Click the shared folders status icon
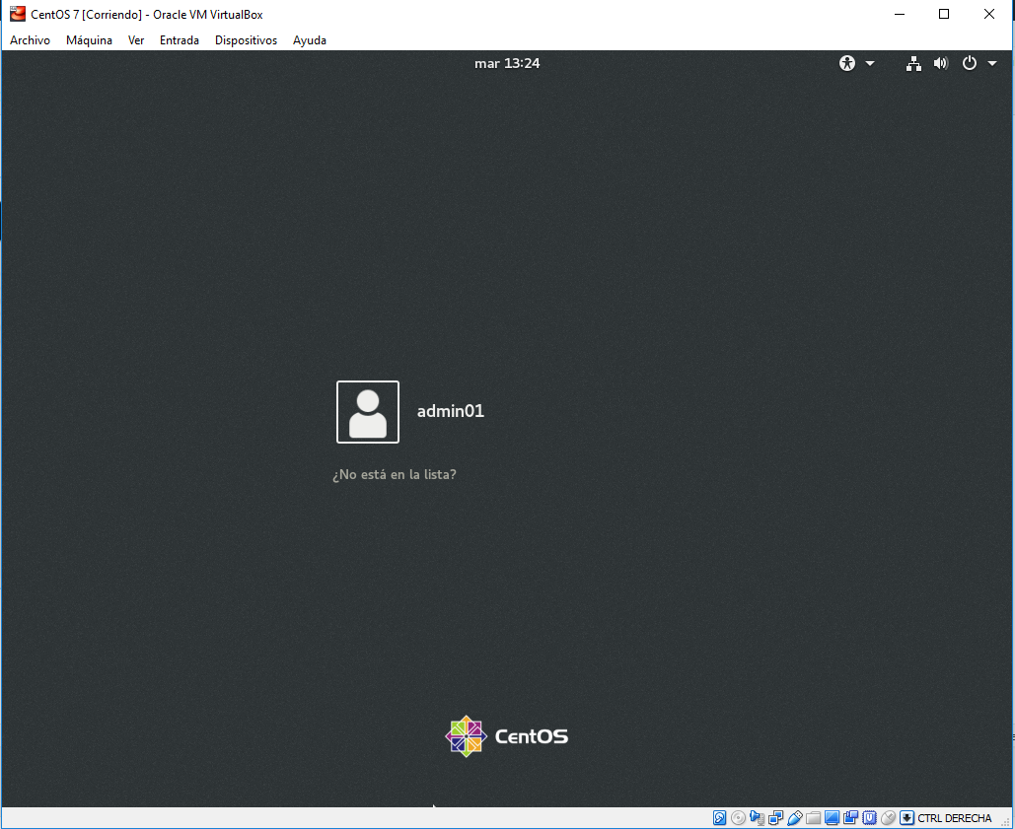The image size is (1015, 829). 813,818
